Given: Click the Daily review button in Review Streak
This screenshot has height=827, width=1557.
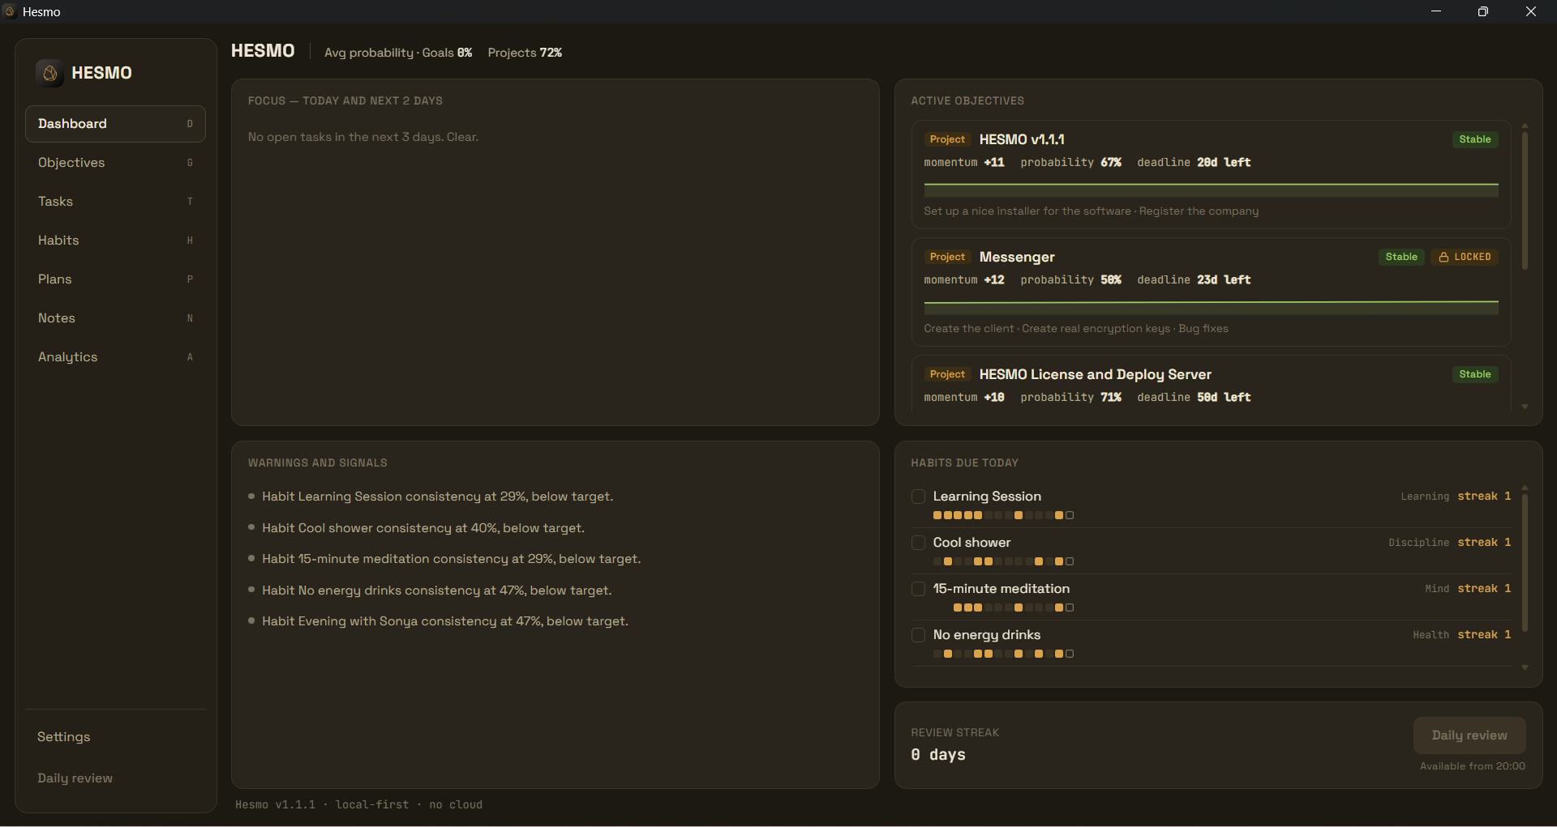Looking at the screenshot, I should click(x=1469, y=735).
